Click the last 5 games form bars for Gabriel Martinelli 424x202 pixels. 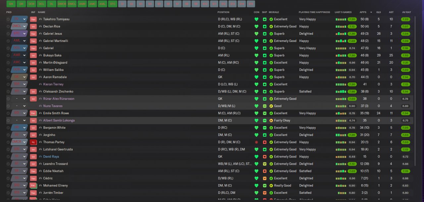tap(341, 41)
